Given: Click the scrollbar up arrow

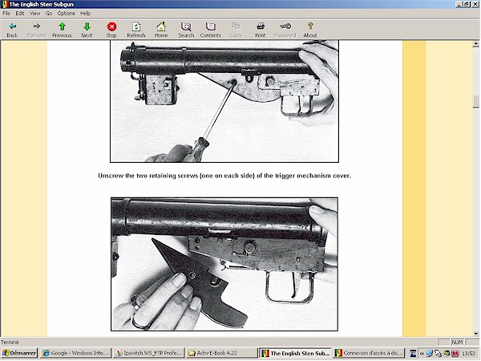Looking at the screenshot, I should point(475,44).
